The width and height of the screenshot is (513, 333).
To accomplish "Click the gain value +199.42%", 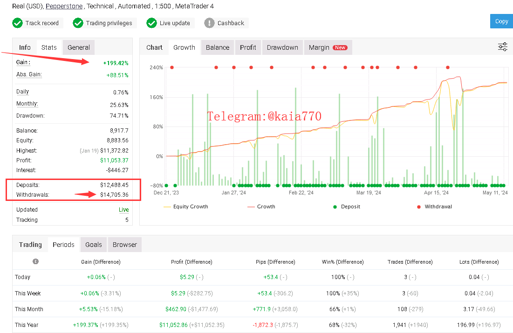I will 116,63.
